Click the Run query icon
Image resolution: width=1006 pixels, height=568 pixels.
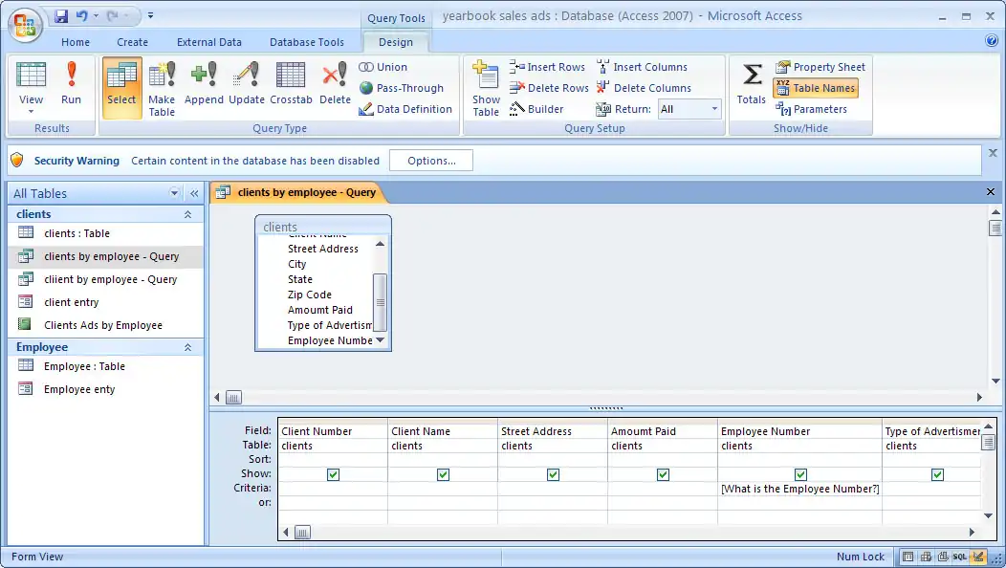[x=71, y=84]
